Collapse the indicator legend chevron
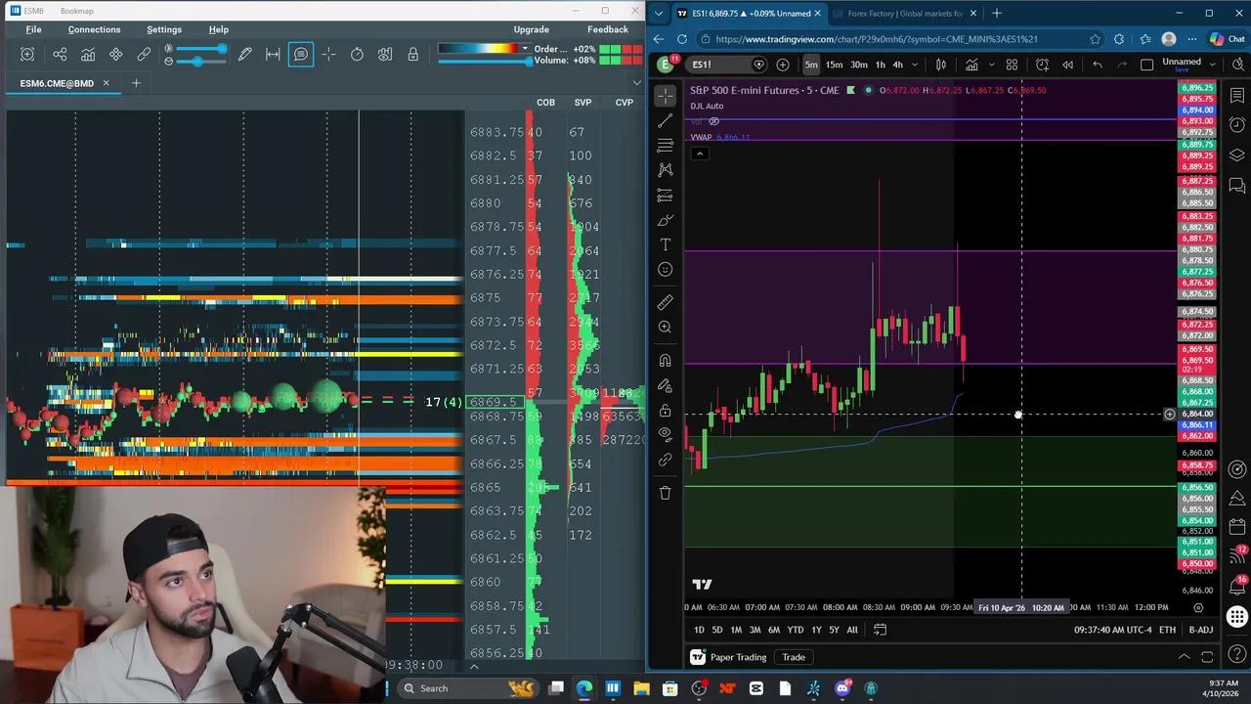 point(700,154)
